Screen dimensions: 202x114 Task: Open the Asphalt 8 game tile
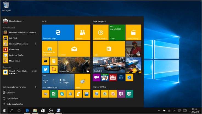(x=109, y=65)
